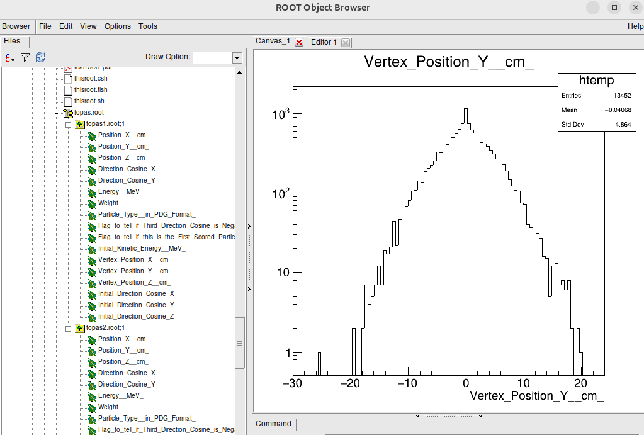
Task: Open the Options menu
Action: 117,26
